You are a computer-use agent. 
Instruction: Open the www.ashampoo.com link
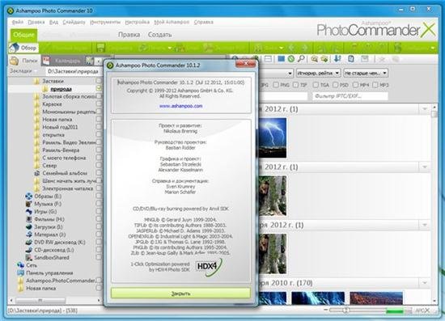click(180, 106)
